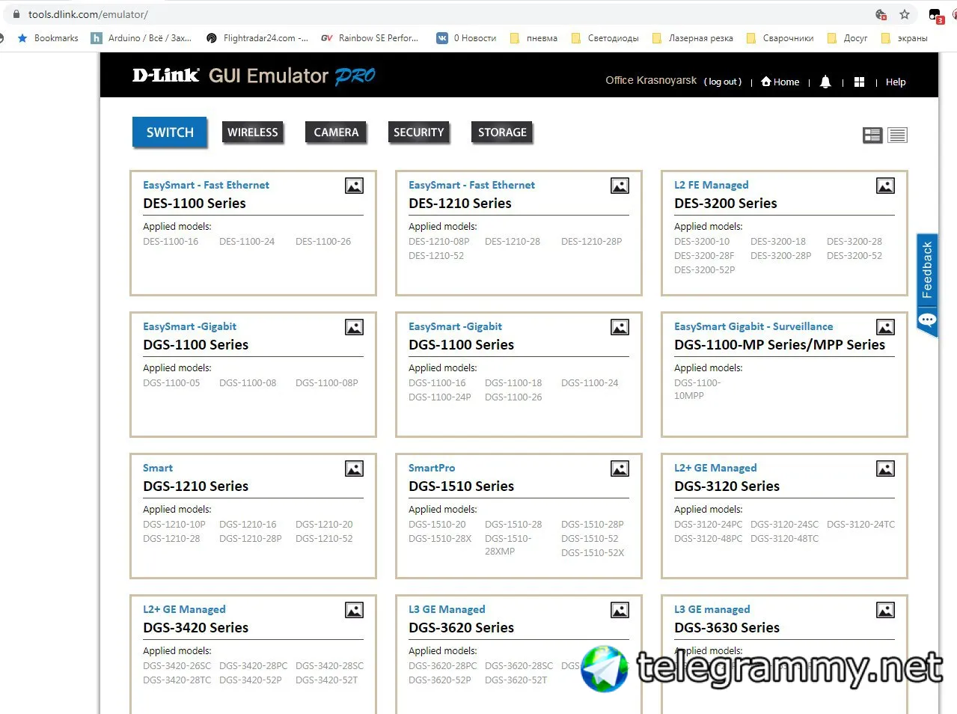Open DGS-1510-28XMP model link
Viewport: 957px width, 714px height.
(509, 545)
